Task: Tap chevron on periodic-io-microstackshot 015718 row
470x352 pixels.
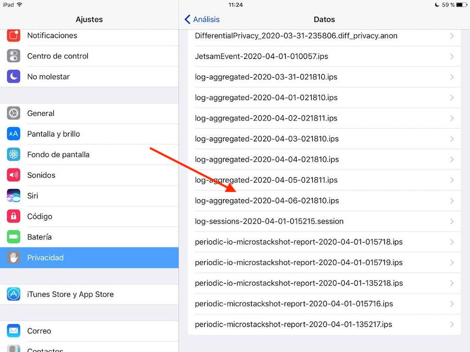Action: 452,242
